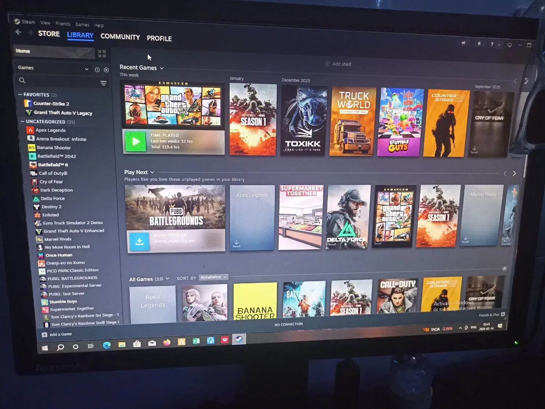Collapse the Uncategorized category

pyautogui.click(x=23, y=122)
